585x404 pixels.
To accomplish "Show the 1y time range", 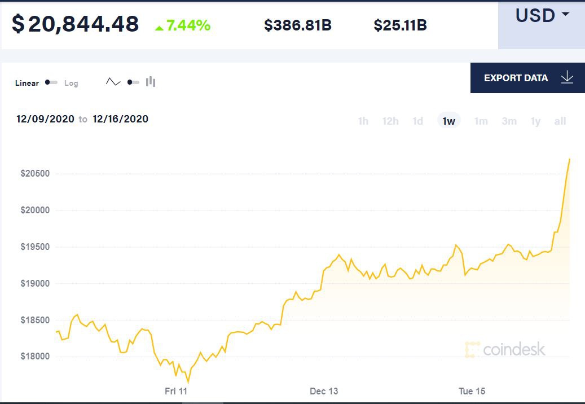I will [x=535, y=121].
